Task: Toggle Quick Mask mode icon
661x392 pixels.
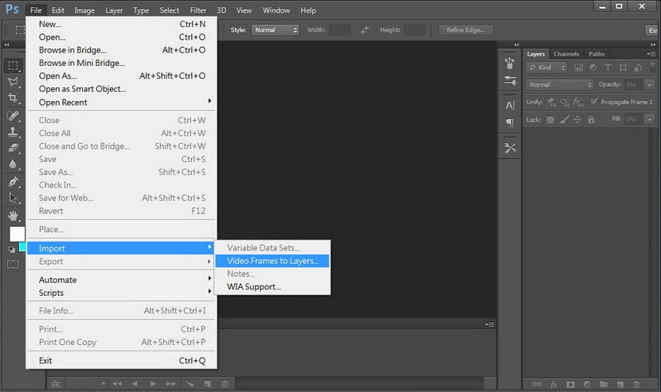Action: point(13,264)
